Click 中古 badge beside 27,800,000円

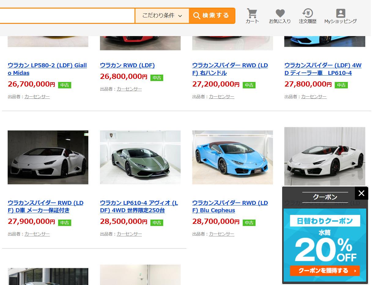tap(341, 85)
